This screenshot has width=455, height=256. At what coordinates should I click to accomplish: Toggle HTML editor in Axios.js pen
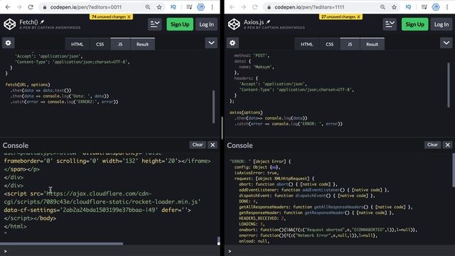(x=306, y=44)
